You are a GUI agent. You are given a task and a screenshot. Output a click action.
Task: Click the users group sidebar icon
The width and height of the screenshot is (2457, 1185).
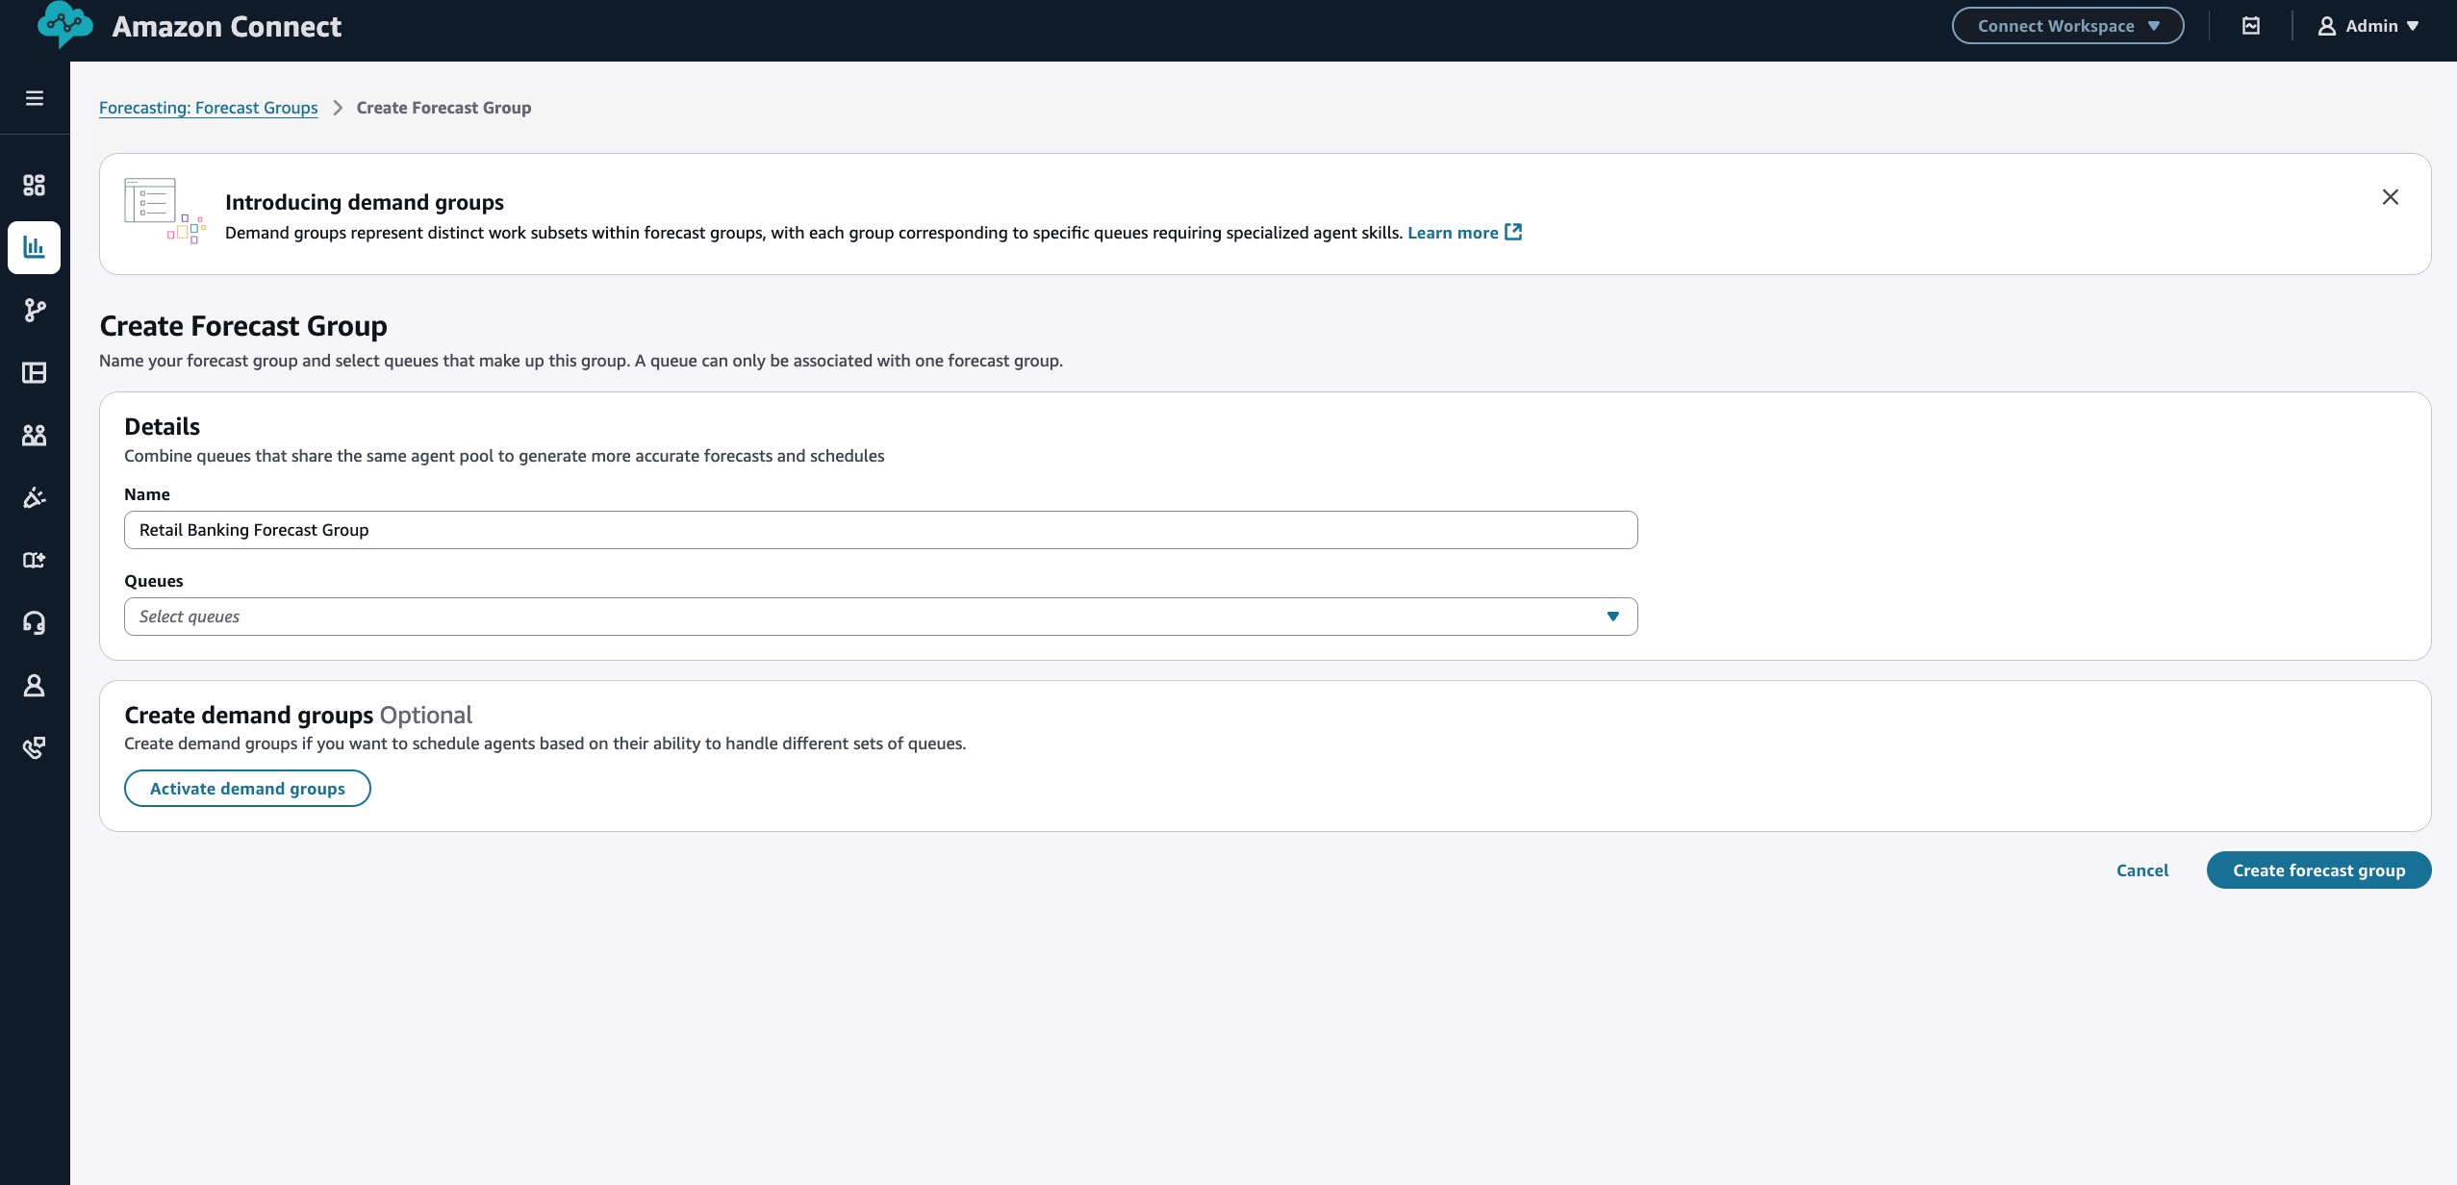(35, 435)
